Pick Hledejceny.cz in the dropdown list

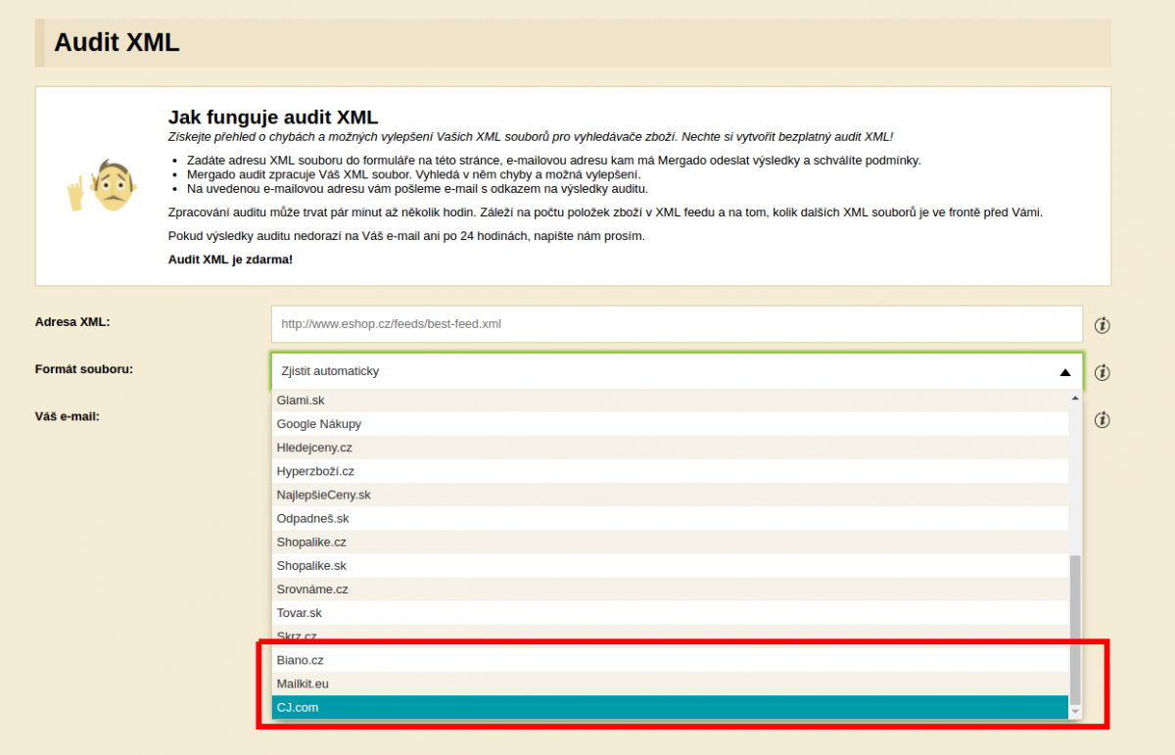pyautogui.click(x=670, y=448)
